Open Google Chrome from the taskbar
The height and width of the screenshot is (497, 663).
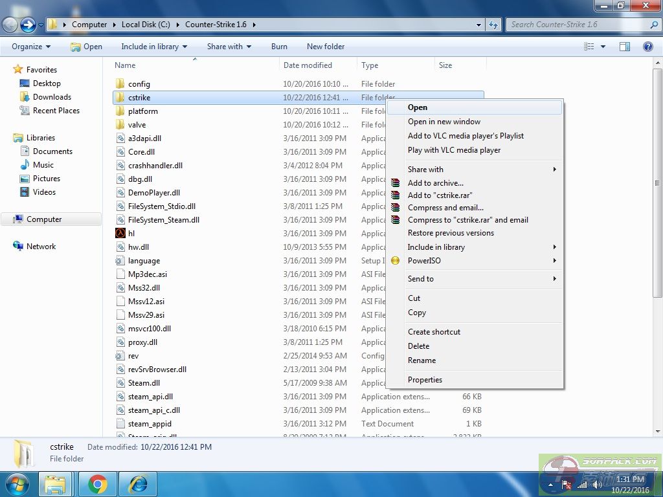[x=98, y=483]
